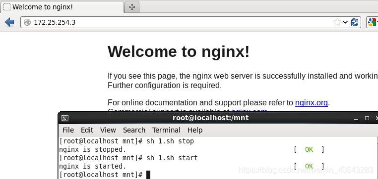Open the URL history dropdown arrow

click(x=345, y=22)
